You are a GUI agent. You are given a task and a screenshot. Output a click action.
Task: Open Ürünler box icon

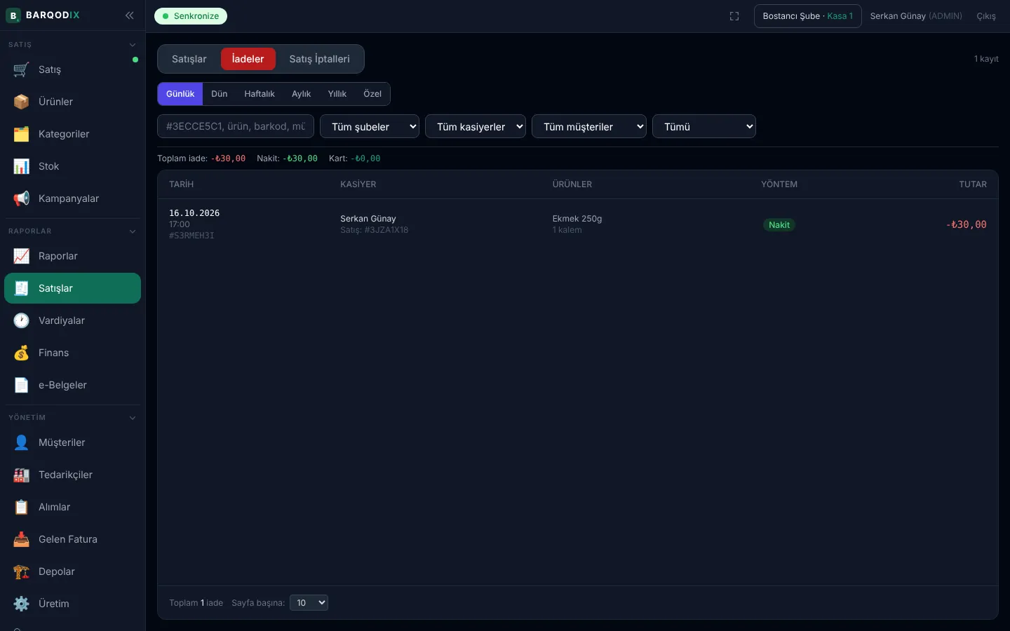(22, 102)
